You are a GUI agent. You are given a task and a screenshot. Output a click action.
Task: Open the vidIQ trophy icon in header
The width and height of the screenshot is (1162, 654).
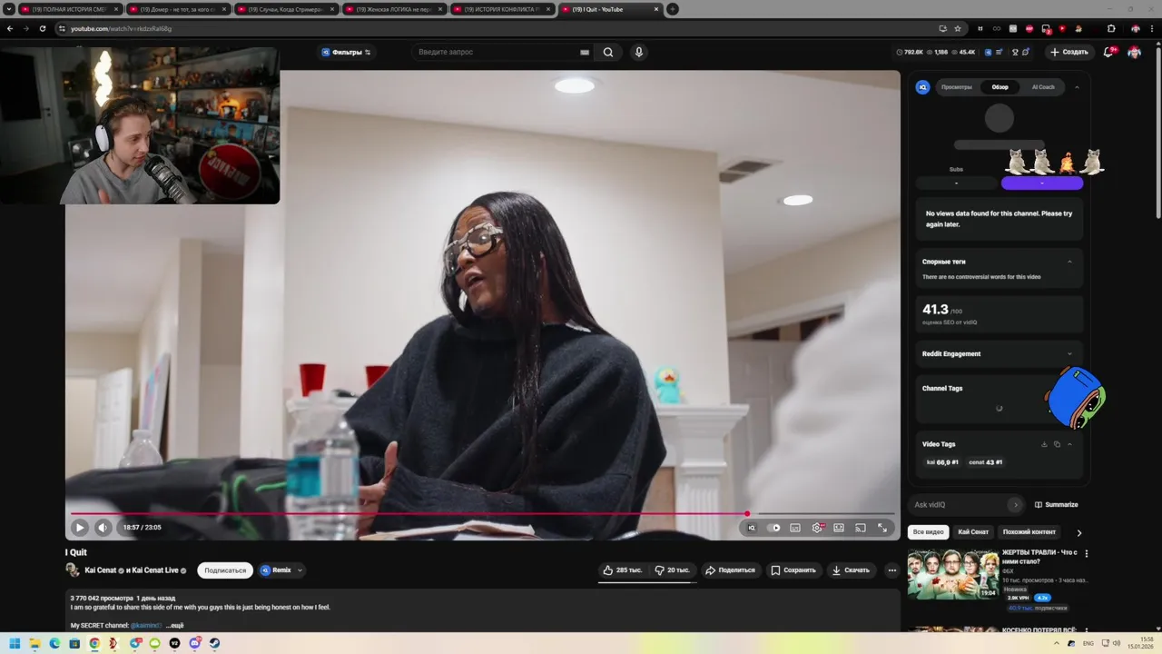(x=1015, y=52)
